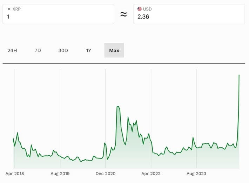The width and height of the screenshot is (249, 183).
Task: Click the highest price peak at chart's right edge
Action: click(x=239, y=75)
